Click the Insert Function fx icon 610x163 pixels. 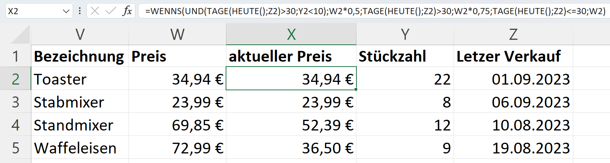click(127, 11)
